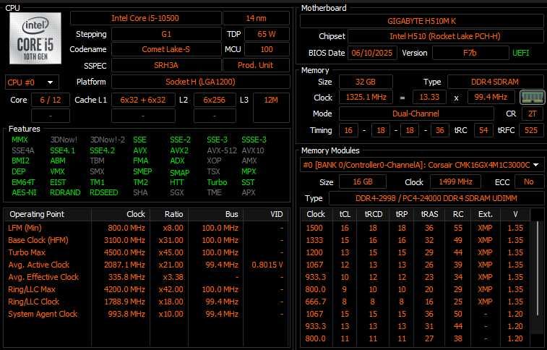
Task: Click the Avg. Active Clock VID 0.8015 V
Action: coord(267,265)
